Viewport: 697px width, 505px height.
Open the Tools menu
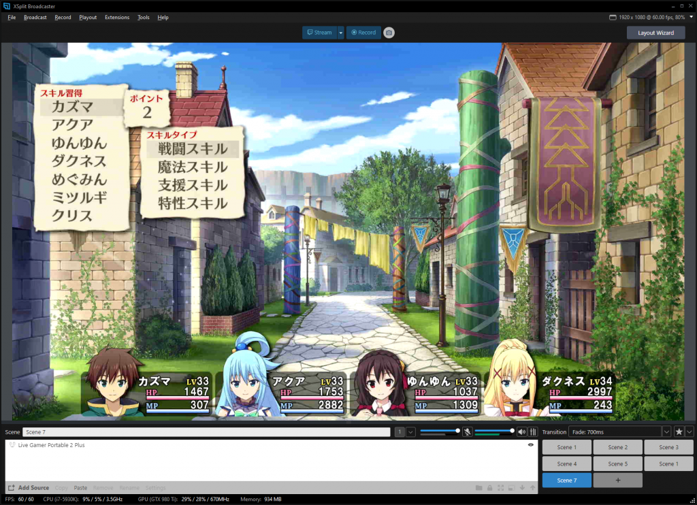tap(143, 17)
